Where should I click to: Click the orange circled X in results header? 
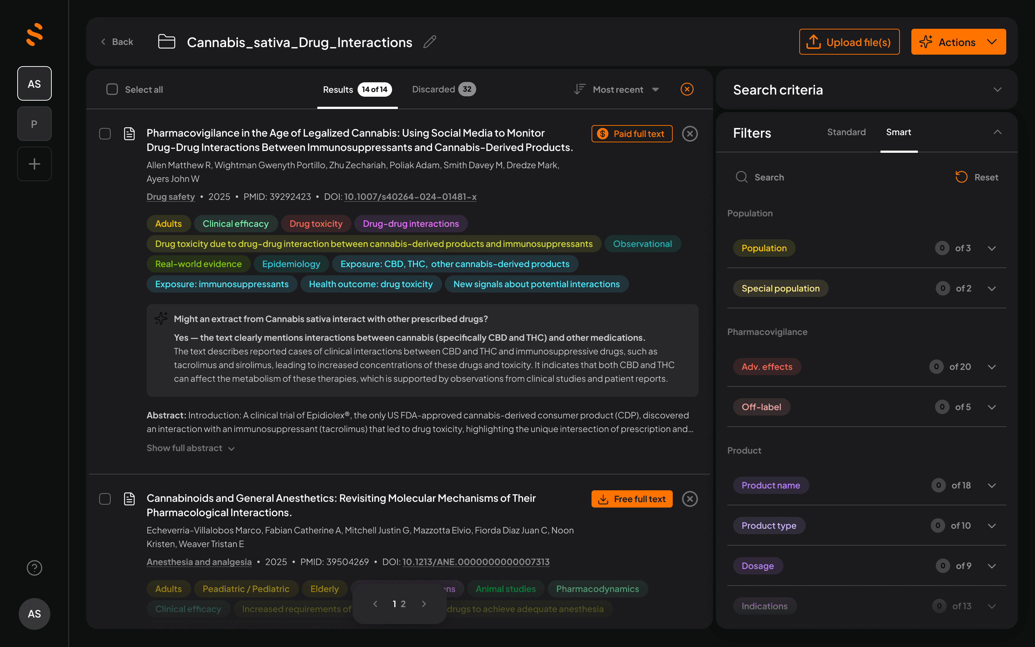687,90
